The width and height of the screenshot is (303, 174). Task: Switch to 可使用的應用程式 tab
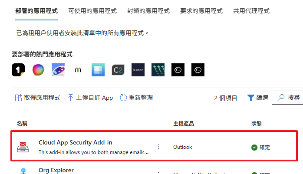[92, 11]
